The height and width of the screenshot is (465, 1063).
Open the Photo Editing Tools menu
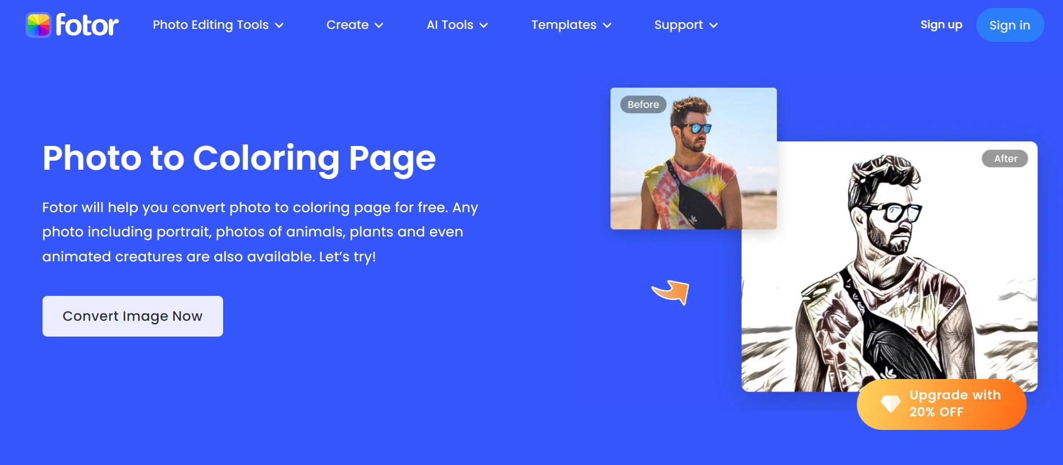[211, 25]
